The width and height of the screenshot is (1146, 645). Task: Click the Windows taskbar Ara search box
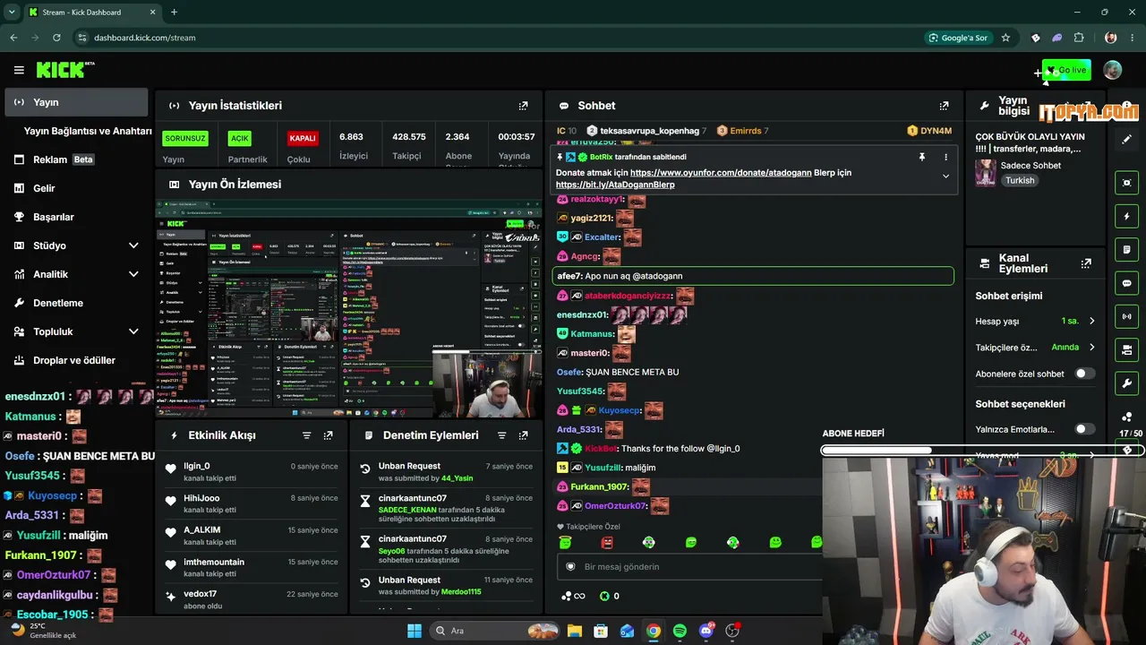[x=494, y=631]
